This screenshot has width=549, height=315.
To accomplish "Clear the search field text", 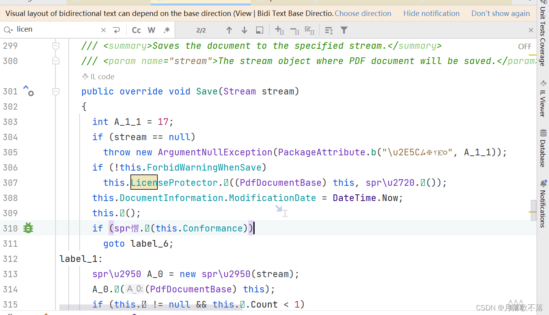I will coord(103,30).
